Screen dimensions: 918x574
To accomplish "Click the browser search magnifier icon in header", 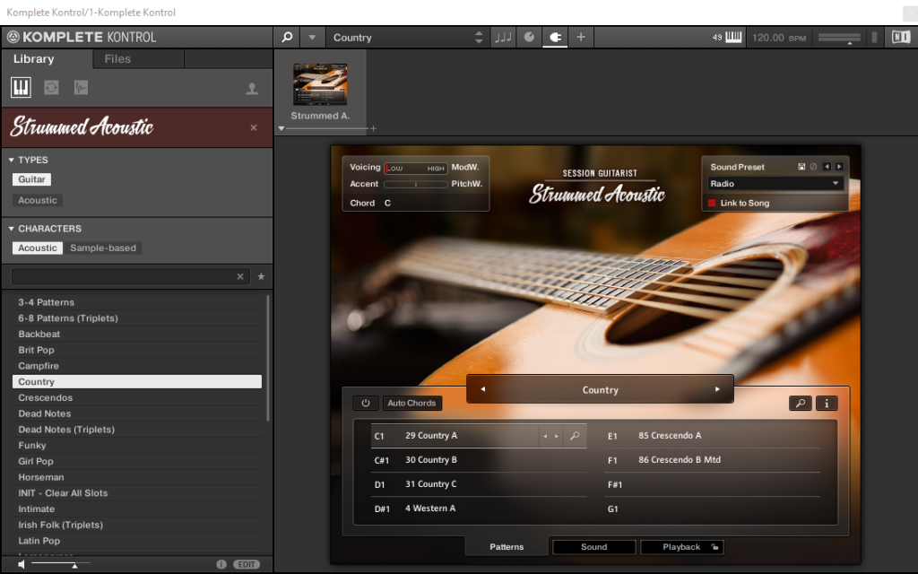I will [287, 38].
